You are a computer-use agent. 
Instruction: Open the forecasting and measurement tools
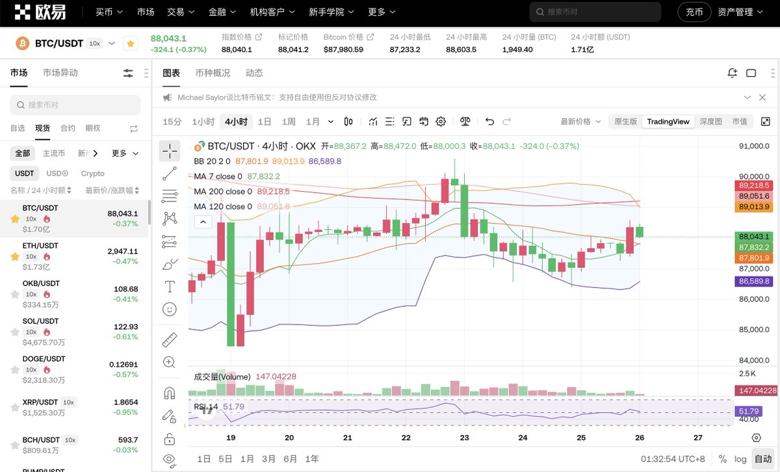pyautogui.click(x=170, y=241)
